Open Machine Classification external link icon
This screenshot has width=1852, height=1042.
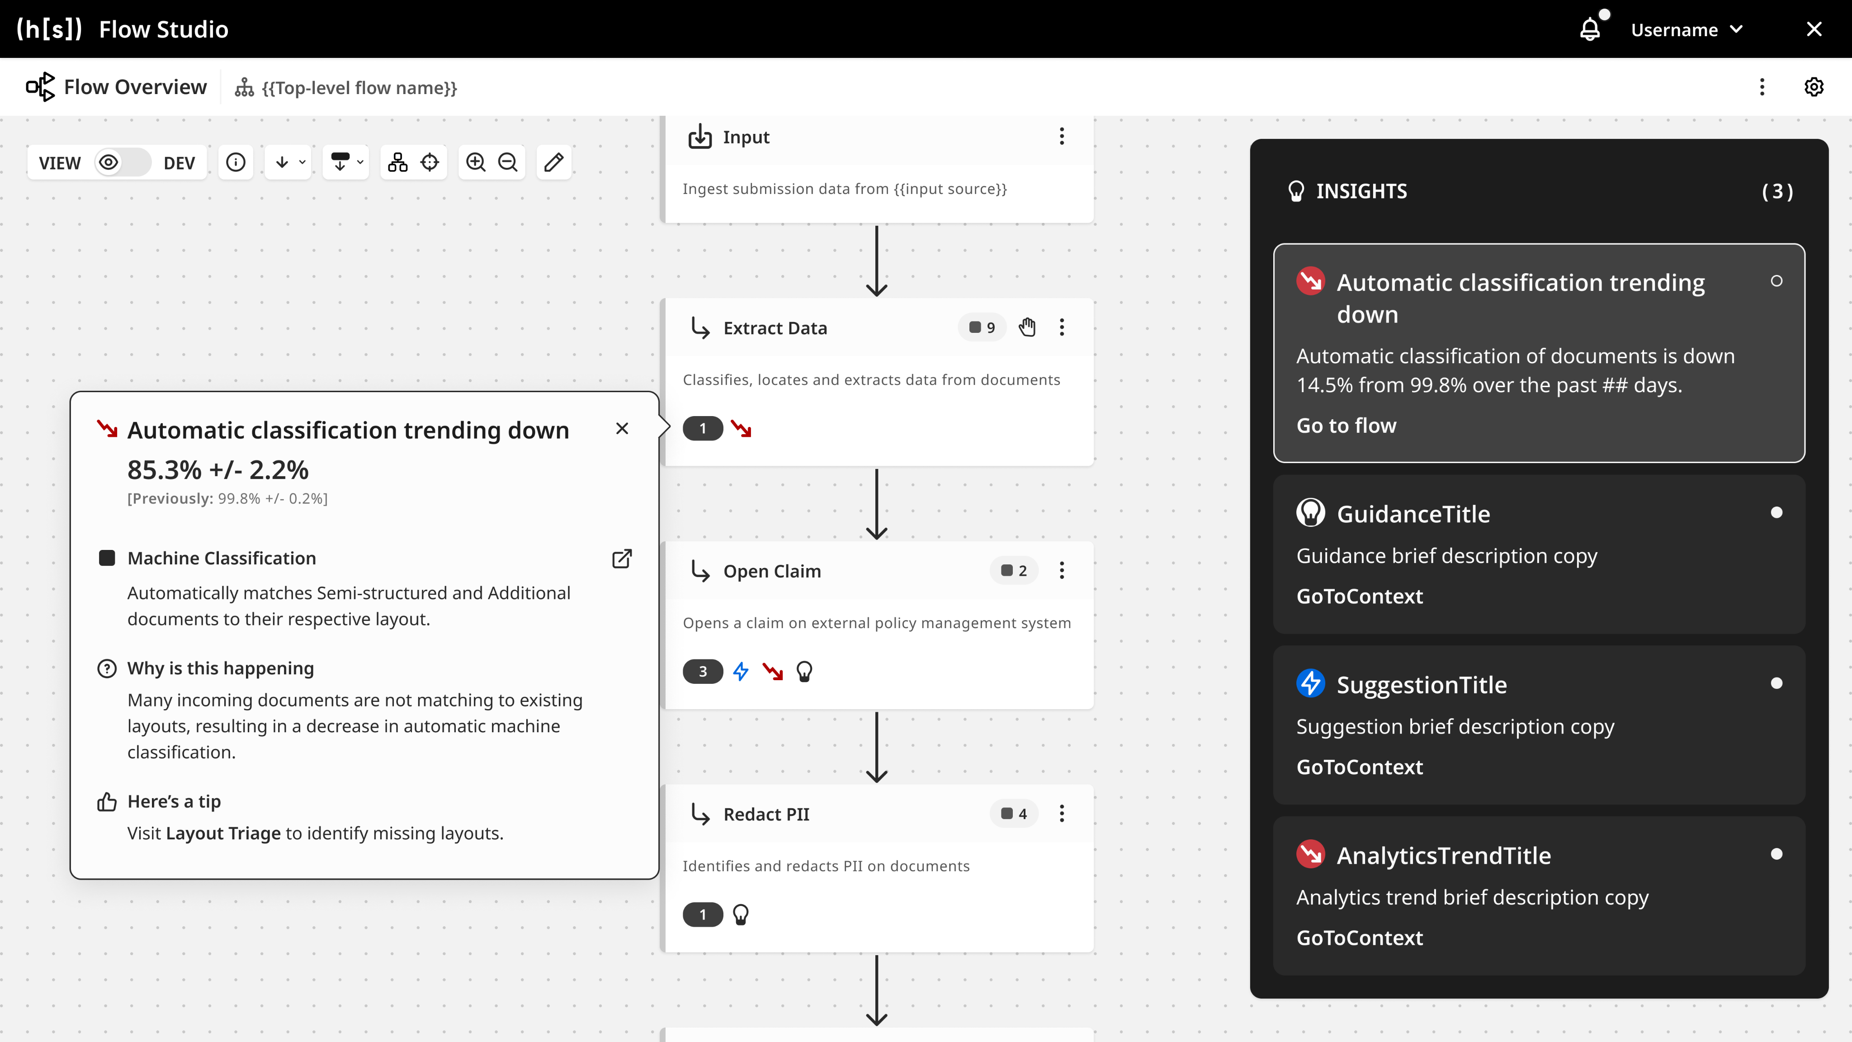pos(622,559)
